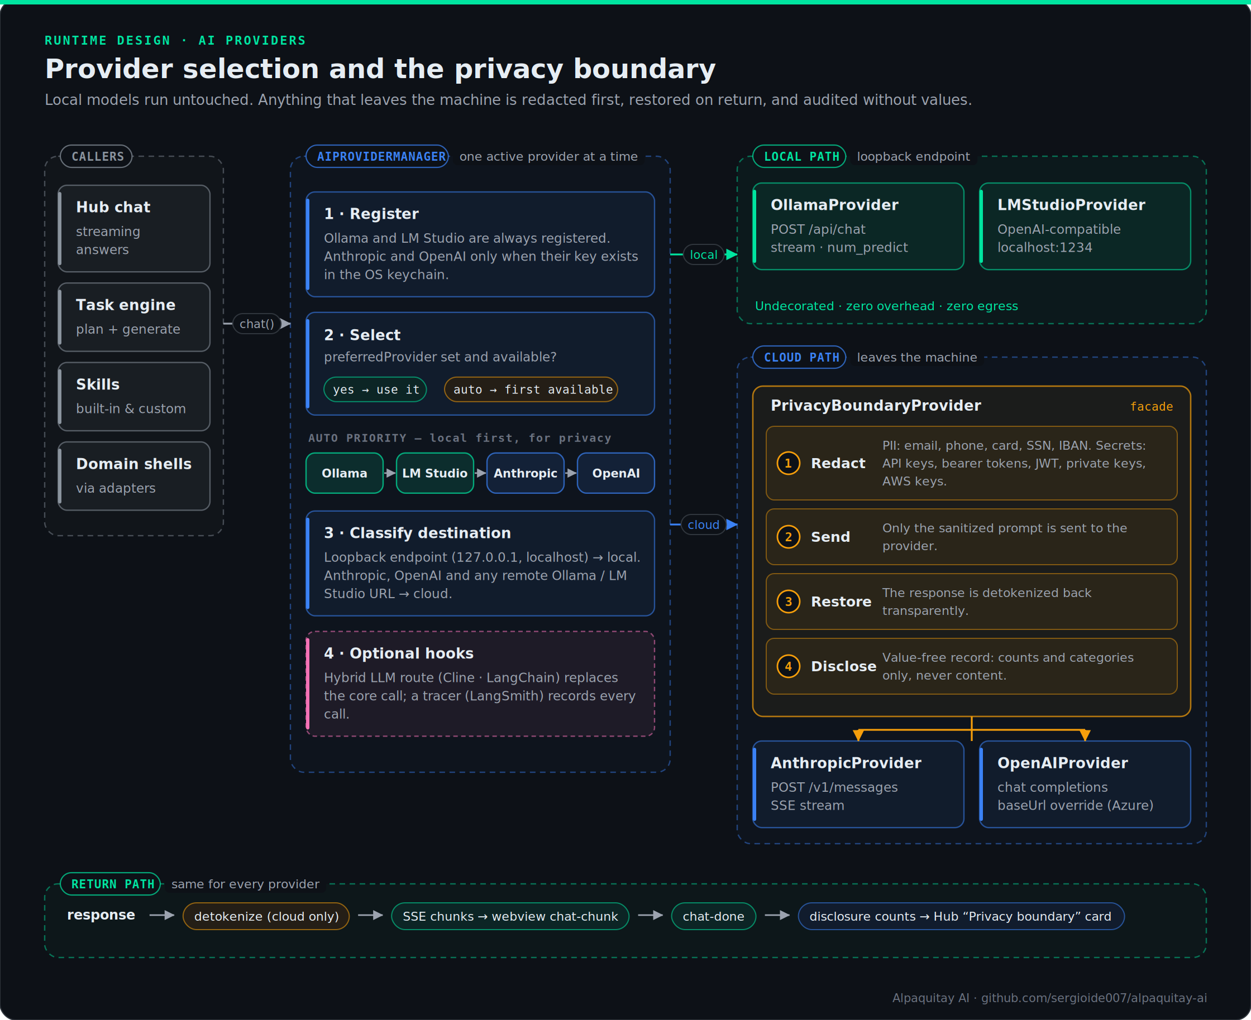Open the AnthropicProvider card
This screenshot has height=1020, width=1251.
tap(858, 785)
